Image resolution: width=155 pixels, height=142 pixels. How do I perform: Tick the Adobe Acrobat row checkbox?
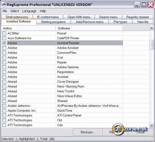click(4, 48)
